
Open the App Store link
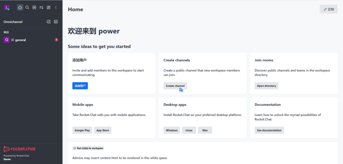coord(103,130)
